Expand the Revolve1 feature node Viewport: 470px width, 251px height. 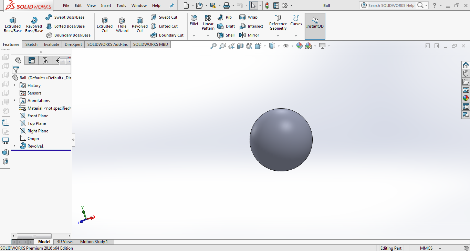14,146
